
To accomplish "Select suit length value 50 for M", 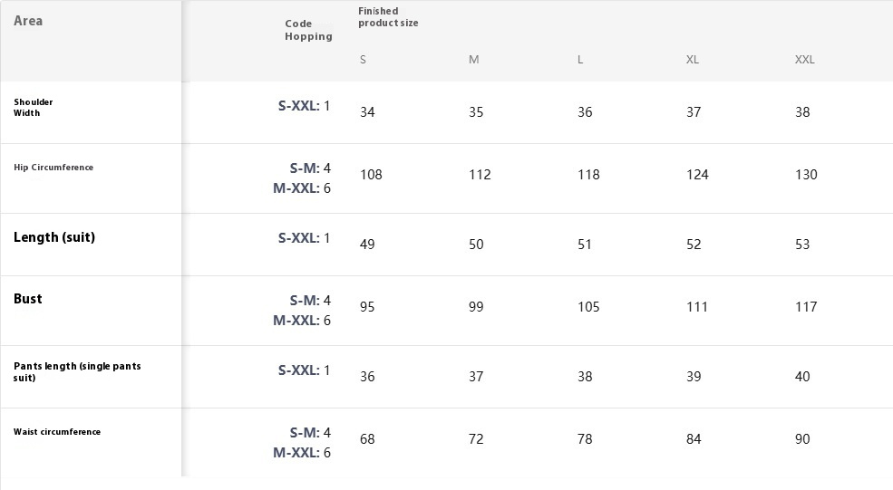I will [476, 245].
